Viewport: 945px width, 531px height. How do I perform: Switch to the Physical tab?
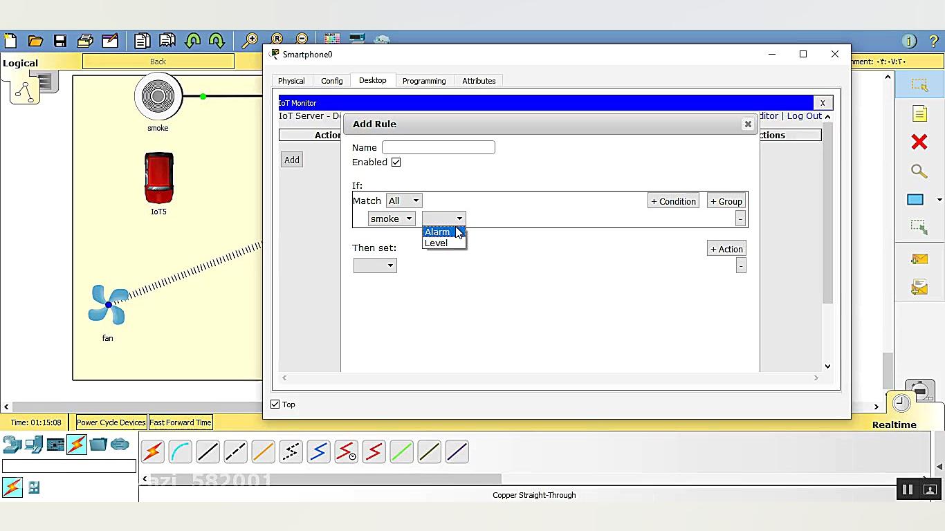click(x=291, y=81)
